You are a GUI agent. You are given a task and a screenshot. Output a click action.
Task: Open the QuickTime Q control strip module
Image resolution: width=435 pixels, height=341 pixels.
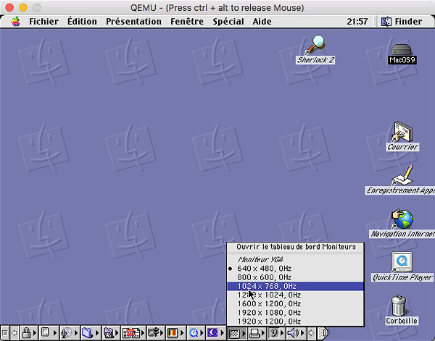pyautogui.click(x=195, y=332)
